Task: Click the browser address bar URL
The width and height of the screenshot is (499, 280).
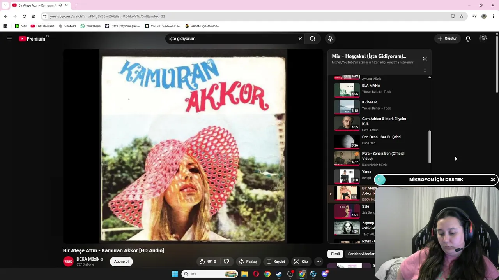Action: (x=108, y=16)
